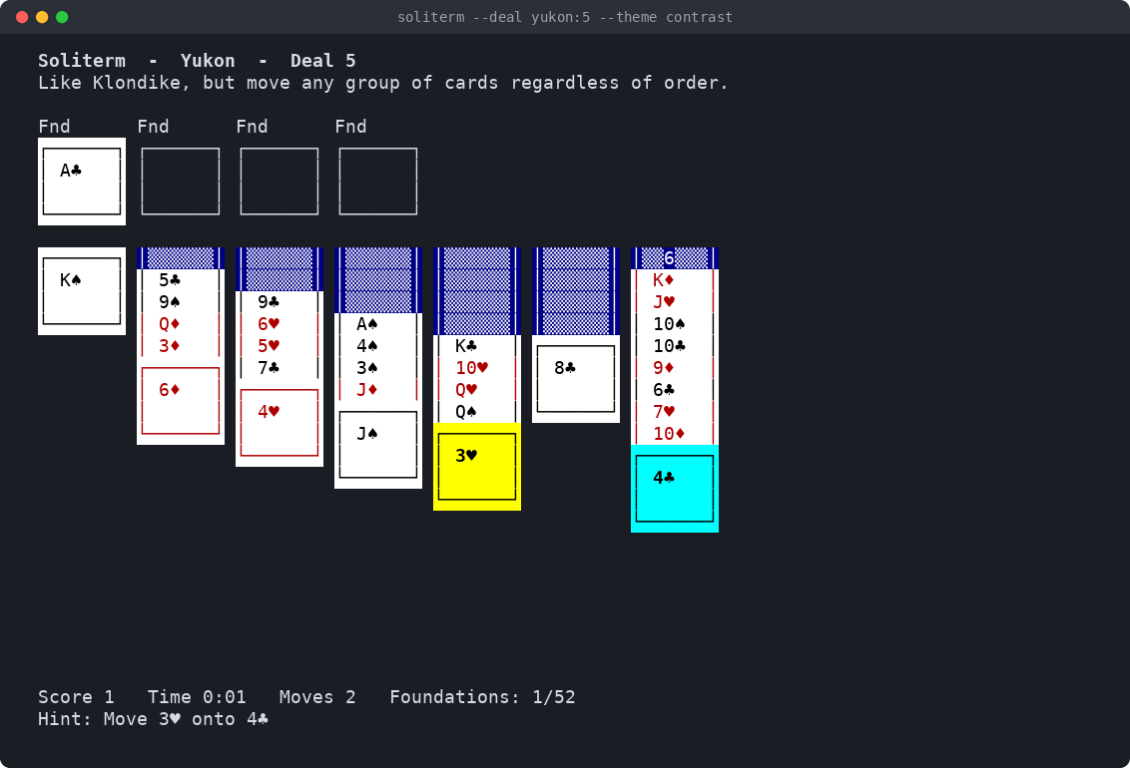Choose the 6♣ card
Image resolution: width=1130 pixels, height=768 pixels.
[674, 390]
